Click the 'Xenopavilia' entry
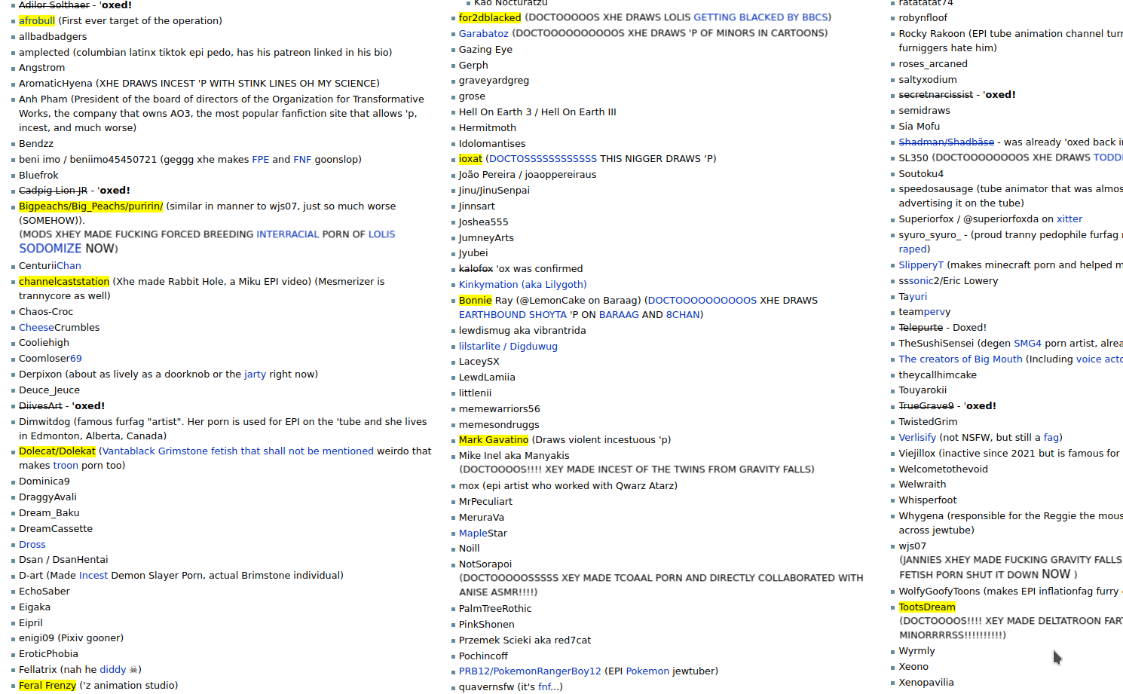Screen dimensions: 1123x694 tap(926, 682)
